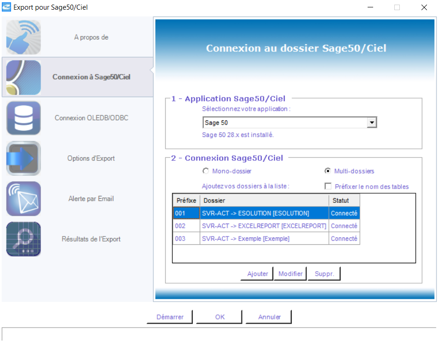Click the app icon in the title bar
Viewport: 438px width, 343px height.
click(x=6, y=7)
